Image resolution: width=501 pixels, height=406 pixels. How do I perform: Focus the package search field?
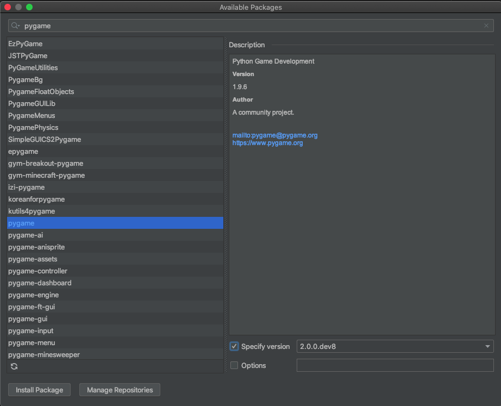point(250,26)
